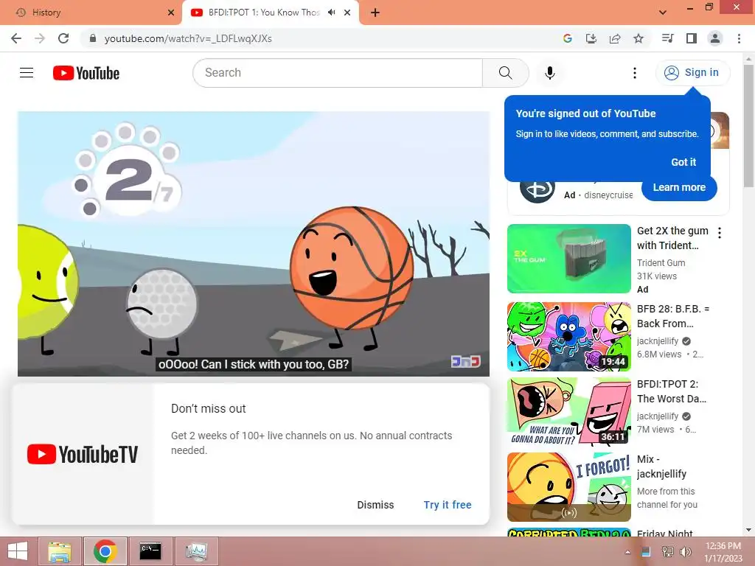
Task: Open File Explorer from taskbar
Action: point(60,551)
